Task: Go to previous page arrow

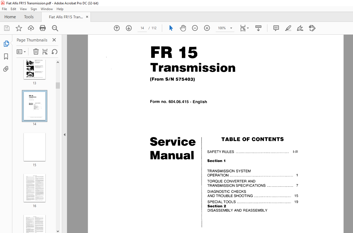Action: pos(117,28)
